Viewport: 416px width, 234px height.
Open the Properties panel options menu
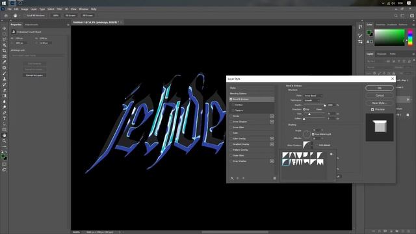pos(68,25)
